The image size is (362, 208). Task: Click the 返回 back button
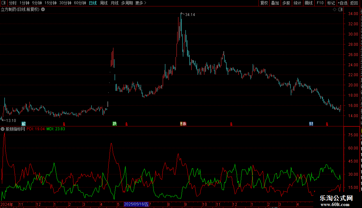coord(354,3)
